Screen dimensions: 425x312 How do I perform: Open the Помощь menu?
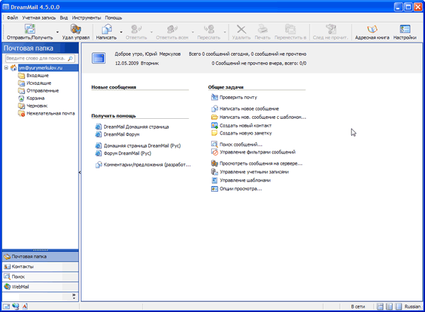click(113, 18)
